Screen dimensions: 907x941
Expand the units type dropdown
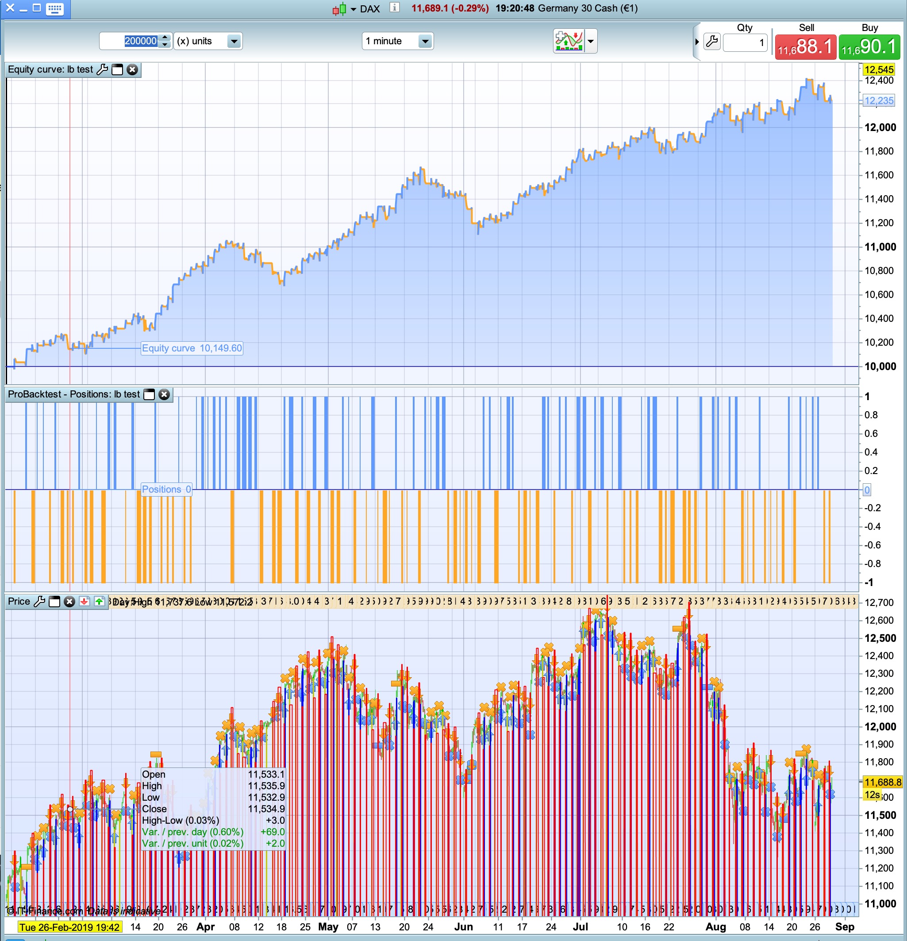coord(234,41)
